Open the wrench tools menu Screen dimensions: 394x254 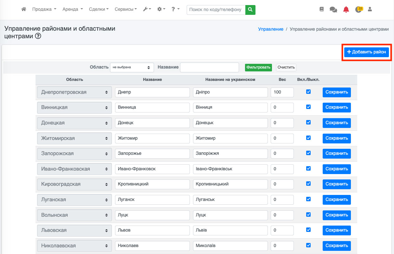[x=147, y=9]
